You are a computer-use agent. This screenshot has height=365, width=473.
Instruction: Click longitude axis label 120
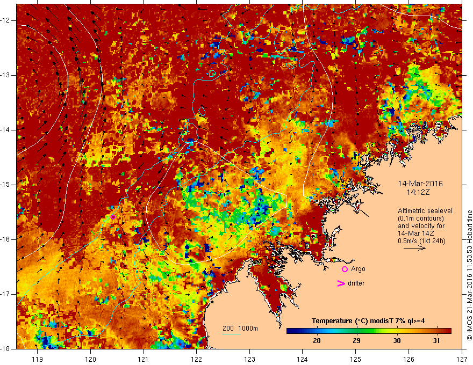coord(90,359)
